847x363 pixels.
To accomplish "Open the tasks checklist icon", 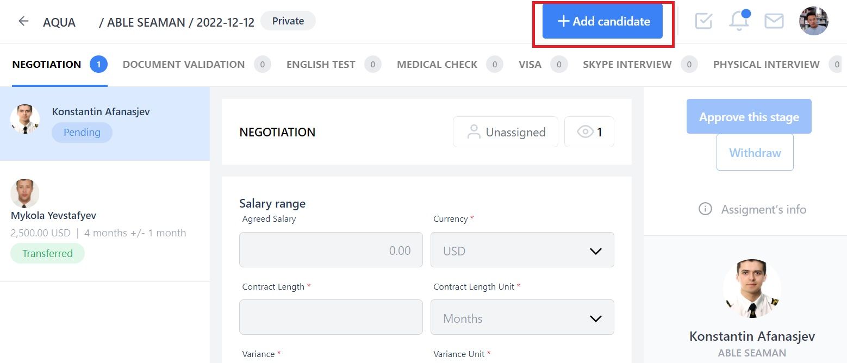I will (703, 21).
